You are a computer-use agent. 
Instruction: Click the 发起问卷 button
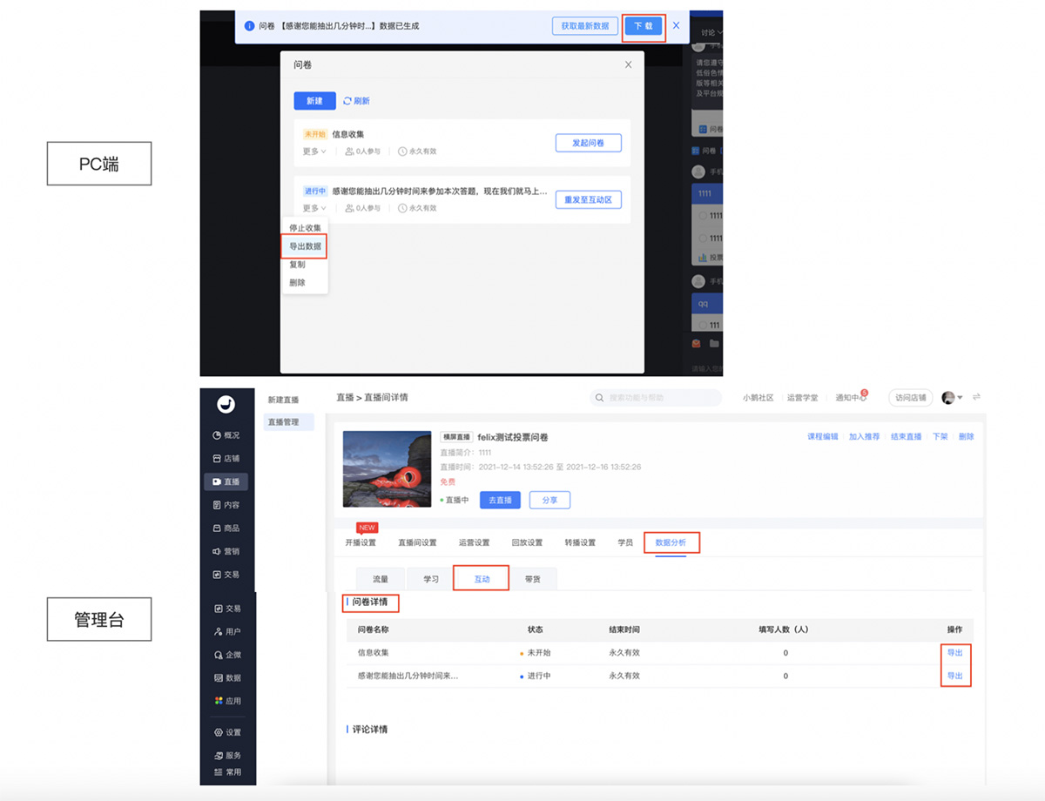tap(588, 143)
